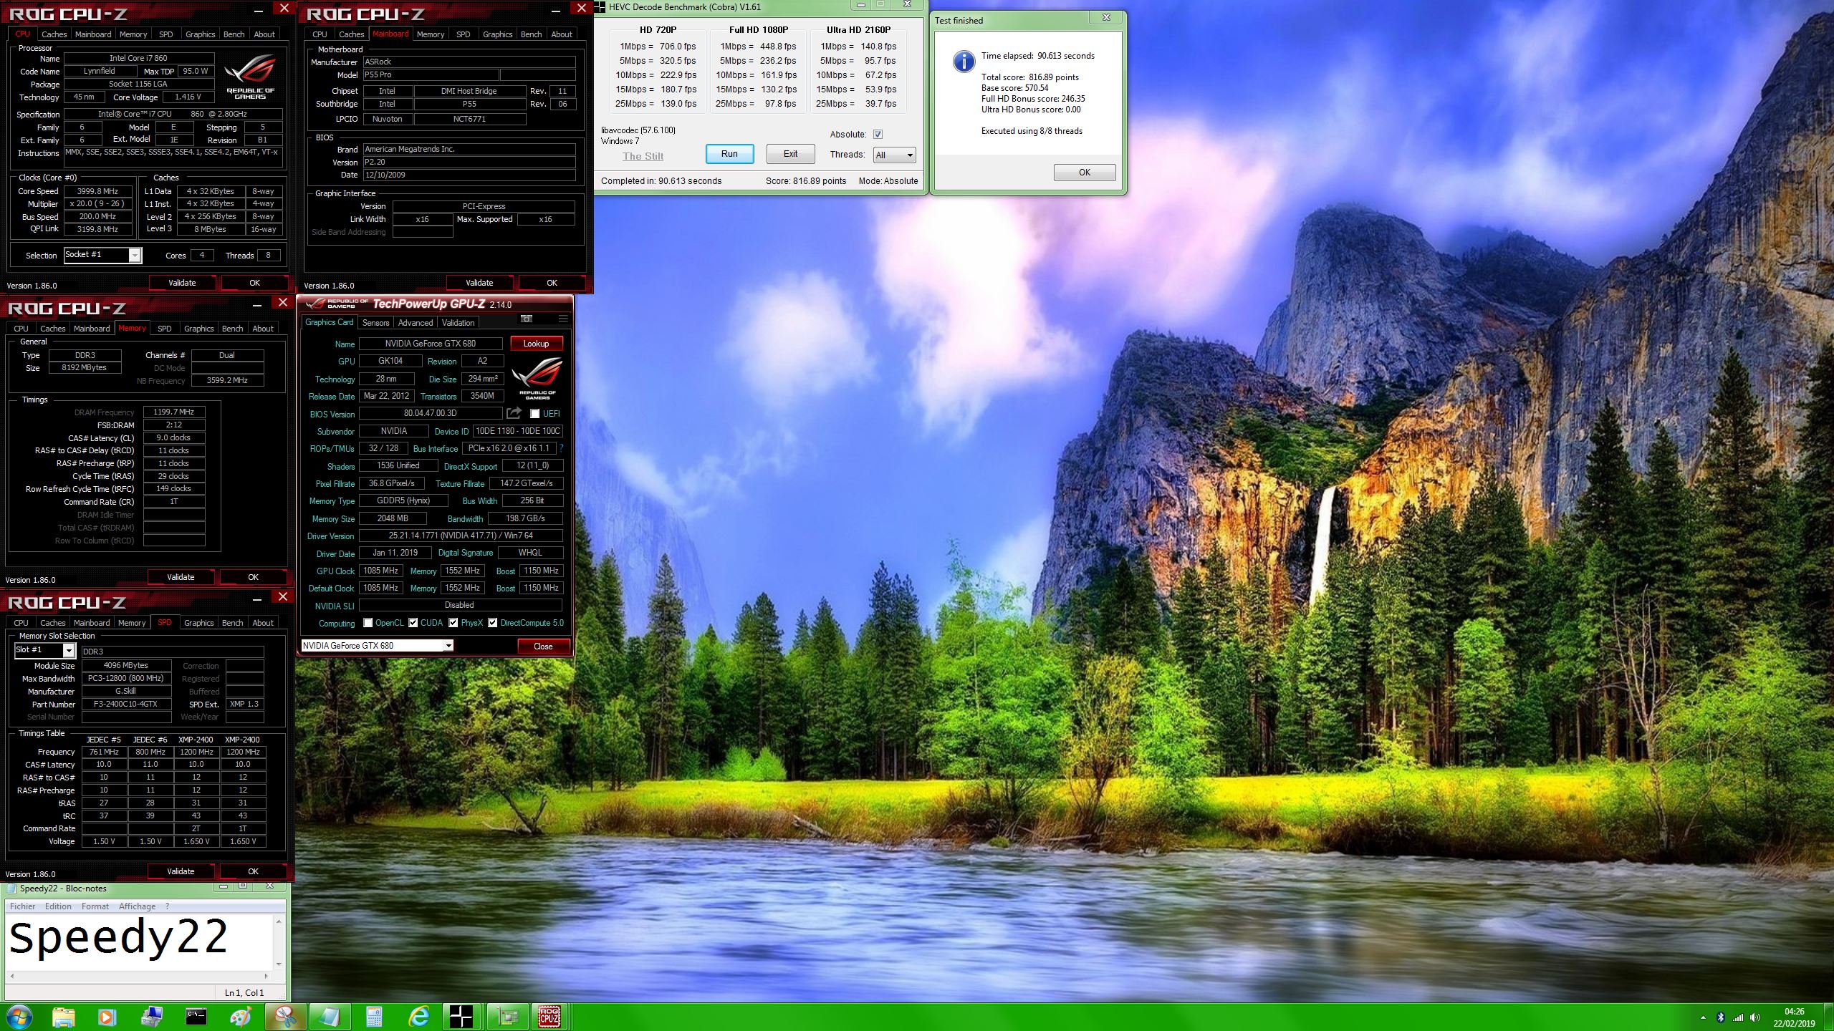Show hidden tray icons arrow
The width and height of the screenshot is (1834, 1031).
pyautogui.click(x=1703, y=1017)
